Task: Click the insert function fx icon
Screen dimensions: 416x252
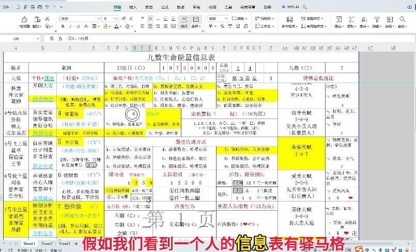Action: pyautogui.click(x=60, y=39)
